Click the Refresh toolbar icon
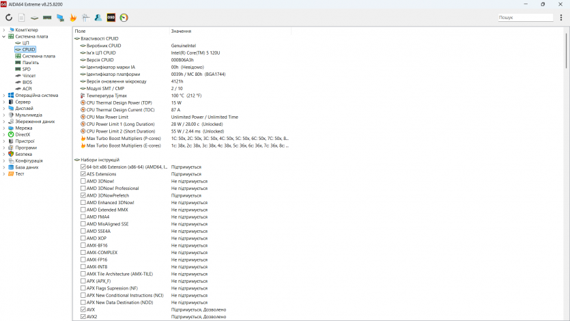 point(9,18)
